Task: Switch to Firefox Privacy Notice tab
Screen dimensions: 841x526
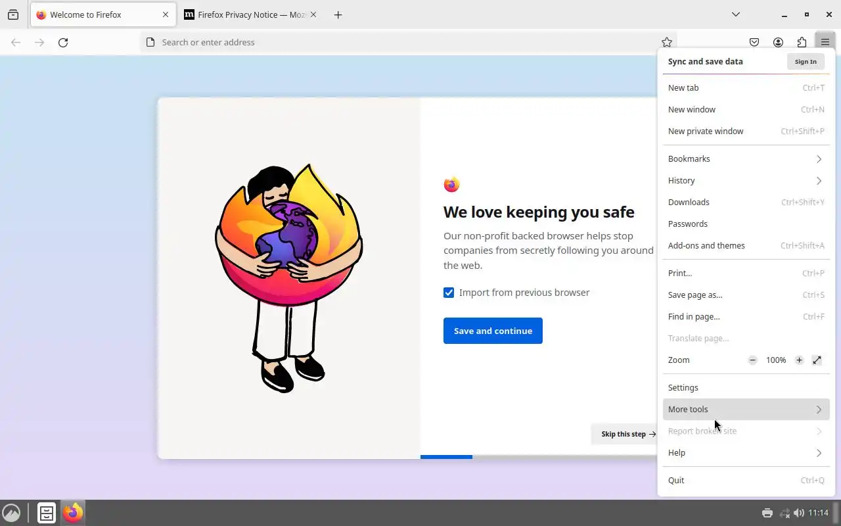Action: click(251, 14)
